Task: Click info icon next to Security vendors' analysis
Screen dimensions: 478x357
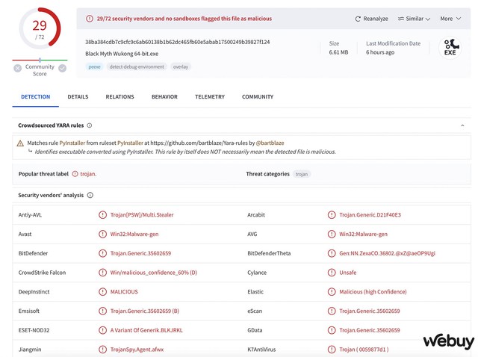Action: [x=90, y=195]
